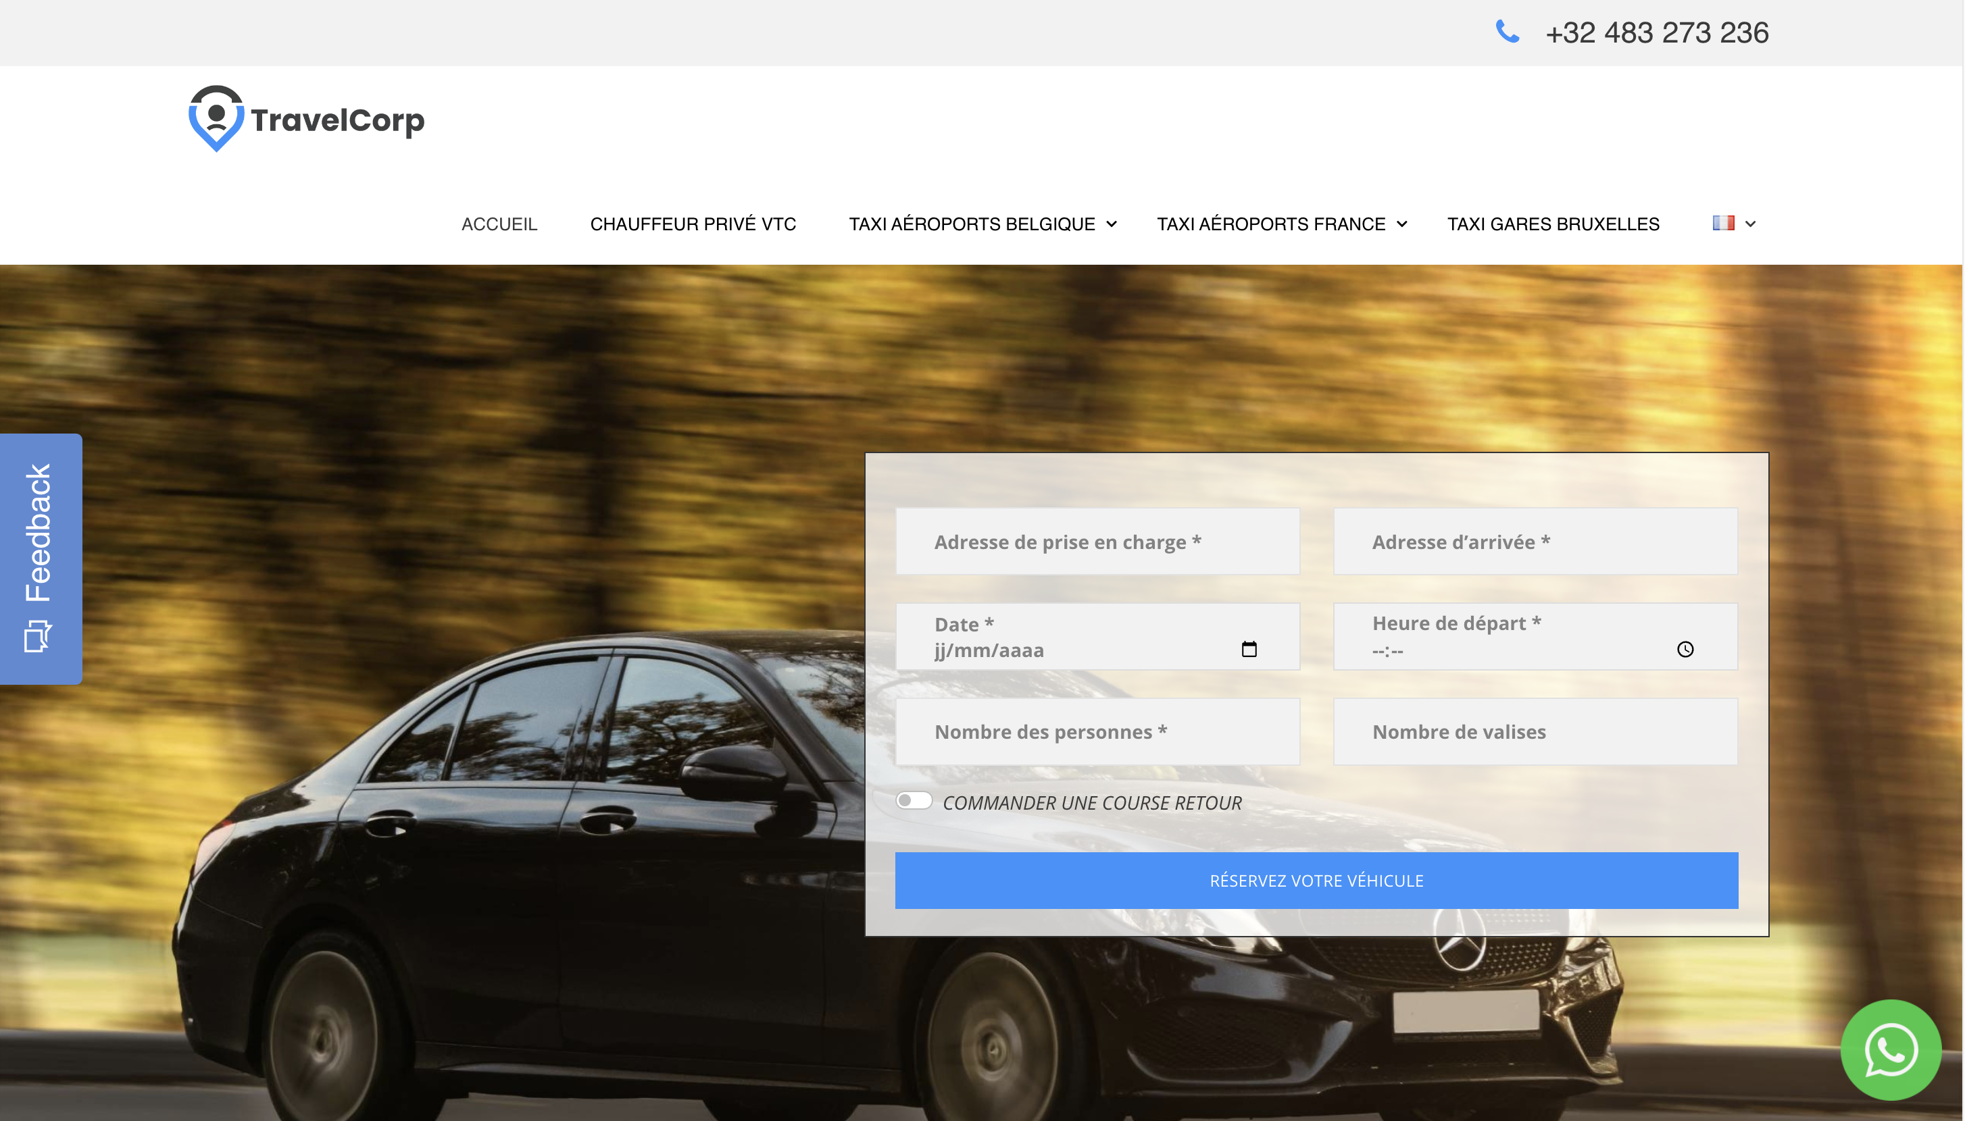
Task: Click the French flag language icon
Action: click(1723, 224)
